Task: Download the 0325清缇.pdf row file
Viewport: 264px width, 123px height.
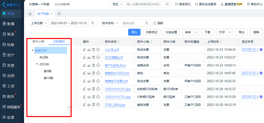Action: (89, 57)
